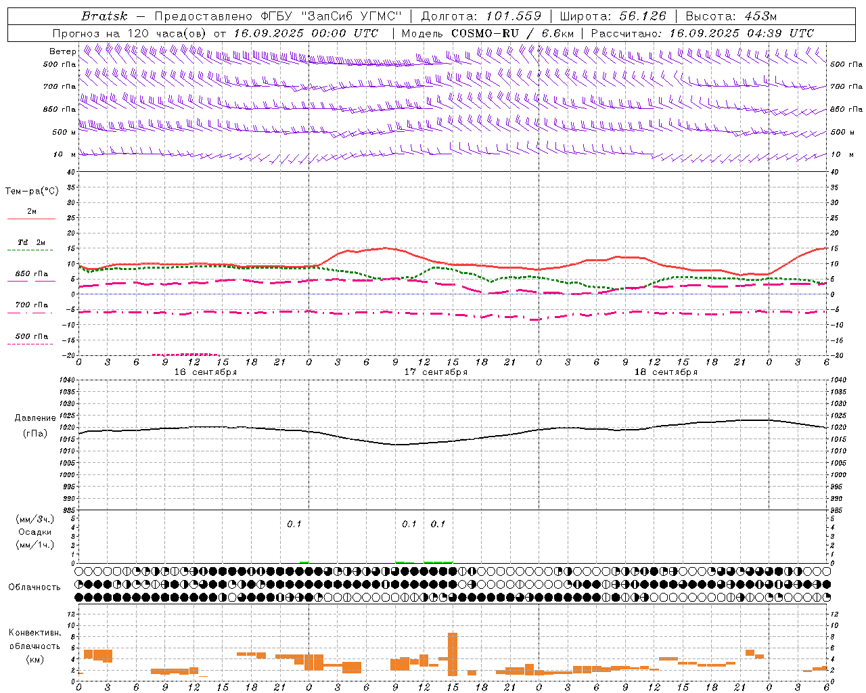The width and height of the screenshot is (866, 693).
Task: Click the "Тем-ра(°C)" temperature axis title
Action: tap(32, 192)
